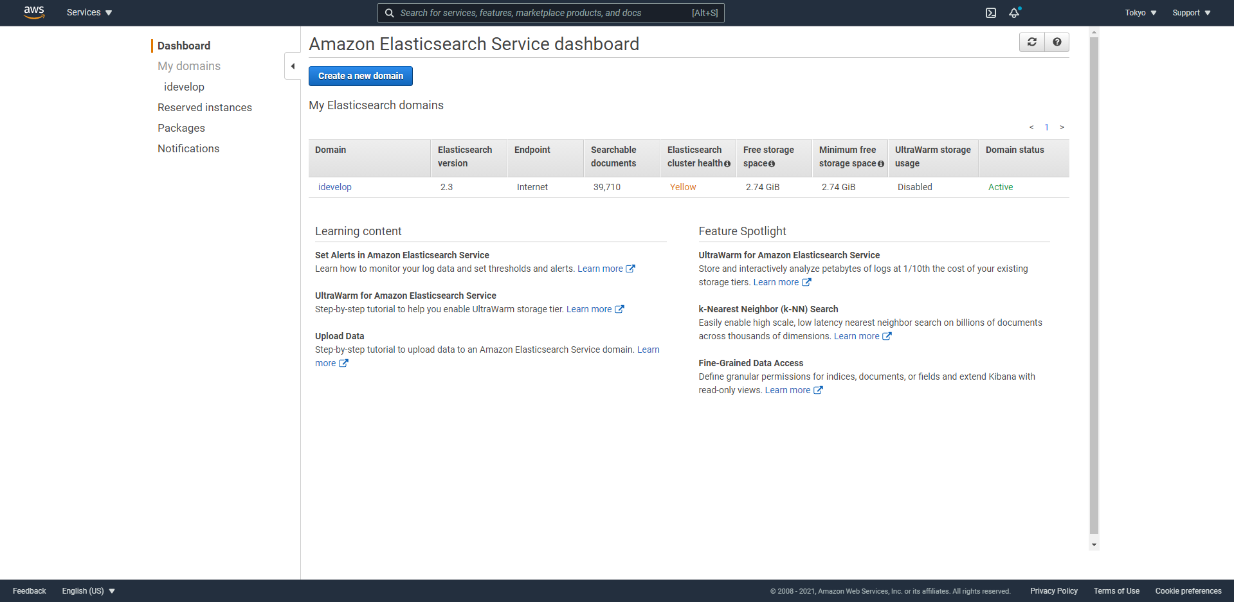1234x602 pixels.
Task: Click the Yellow cluster health value
Action: tap(683, 187)
